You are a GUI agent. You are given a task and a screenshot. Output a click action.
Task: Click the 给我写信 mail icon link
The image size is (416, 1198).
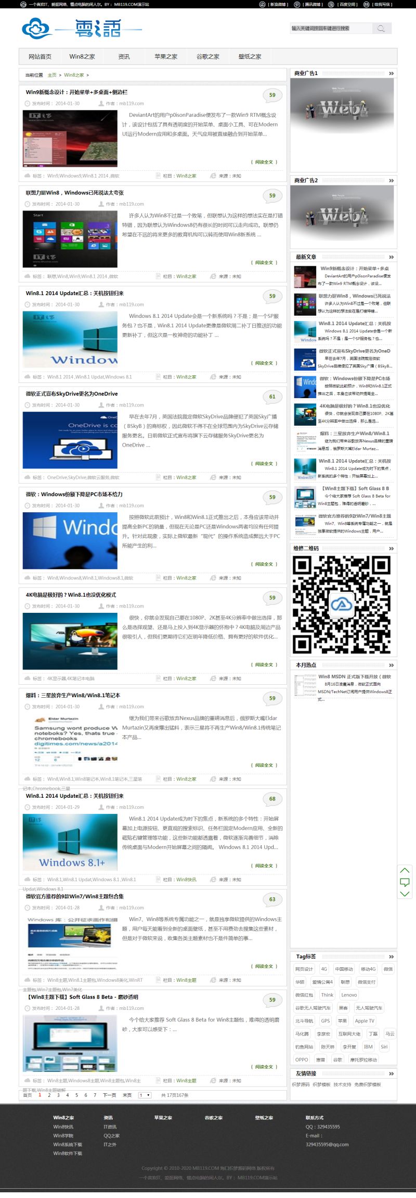coord(368,4)
